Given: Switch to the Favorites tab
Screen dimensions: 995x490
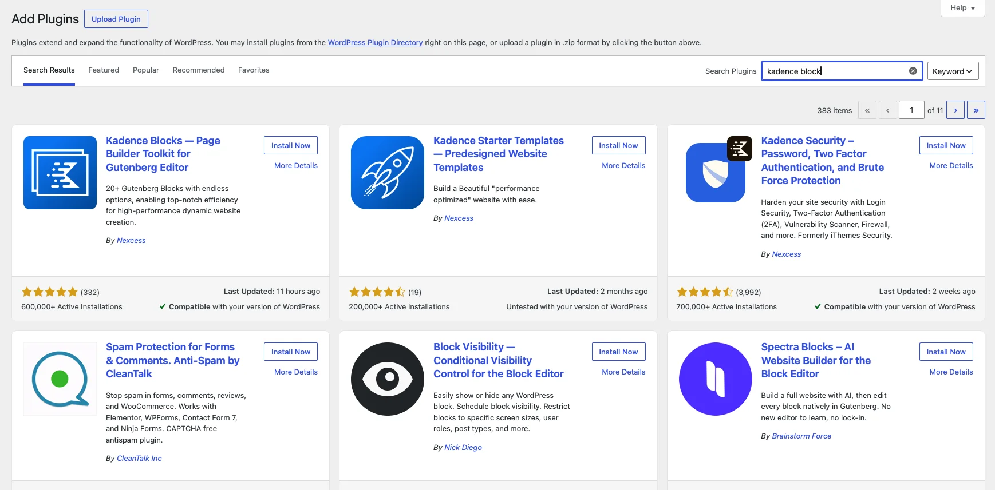Looking at the screenshot, I should 254,70.
